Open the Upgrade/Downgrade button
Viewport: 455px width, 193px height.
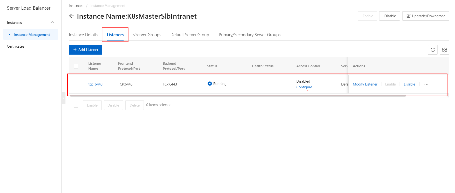point(426,16)
